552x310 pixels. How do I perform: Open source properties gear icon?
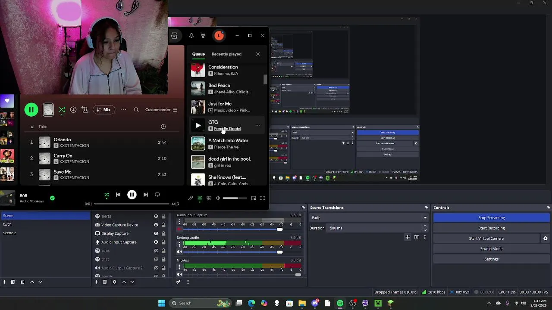pos(114,282)
